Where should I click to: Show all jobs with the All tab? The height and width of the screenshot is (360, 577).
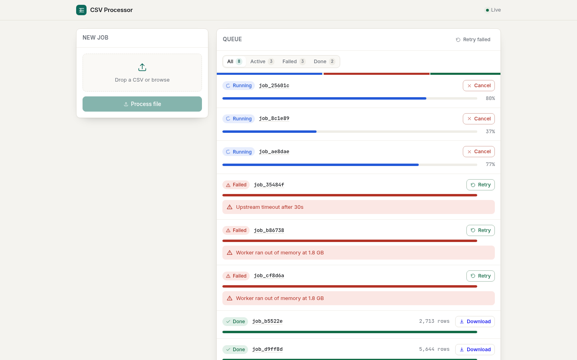coord(234,62)
